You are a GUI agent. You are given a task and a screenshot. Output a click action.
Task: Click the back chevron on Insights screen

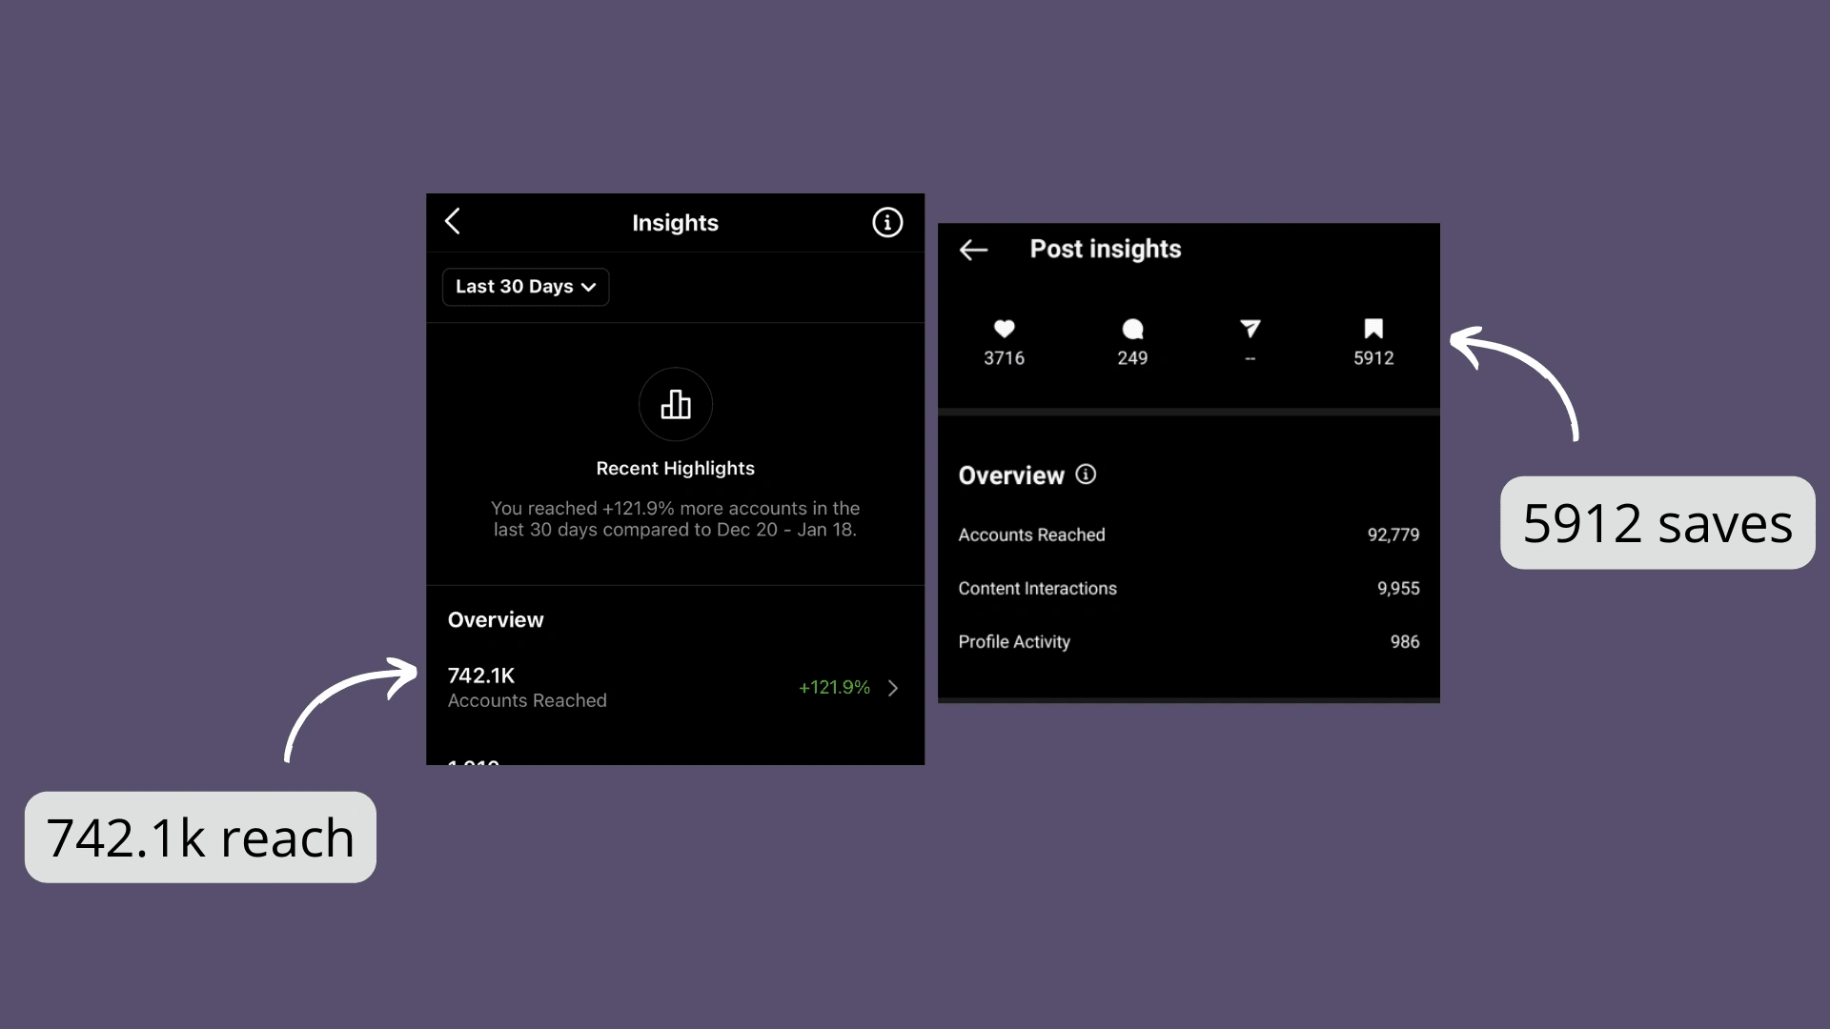[455, 221]
